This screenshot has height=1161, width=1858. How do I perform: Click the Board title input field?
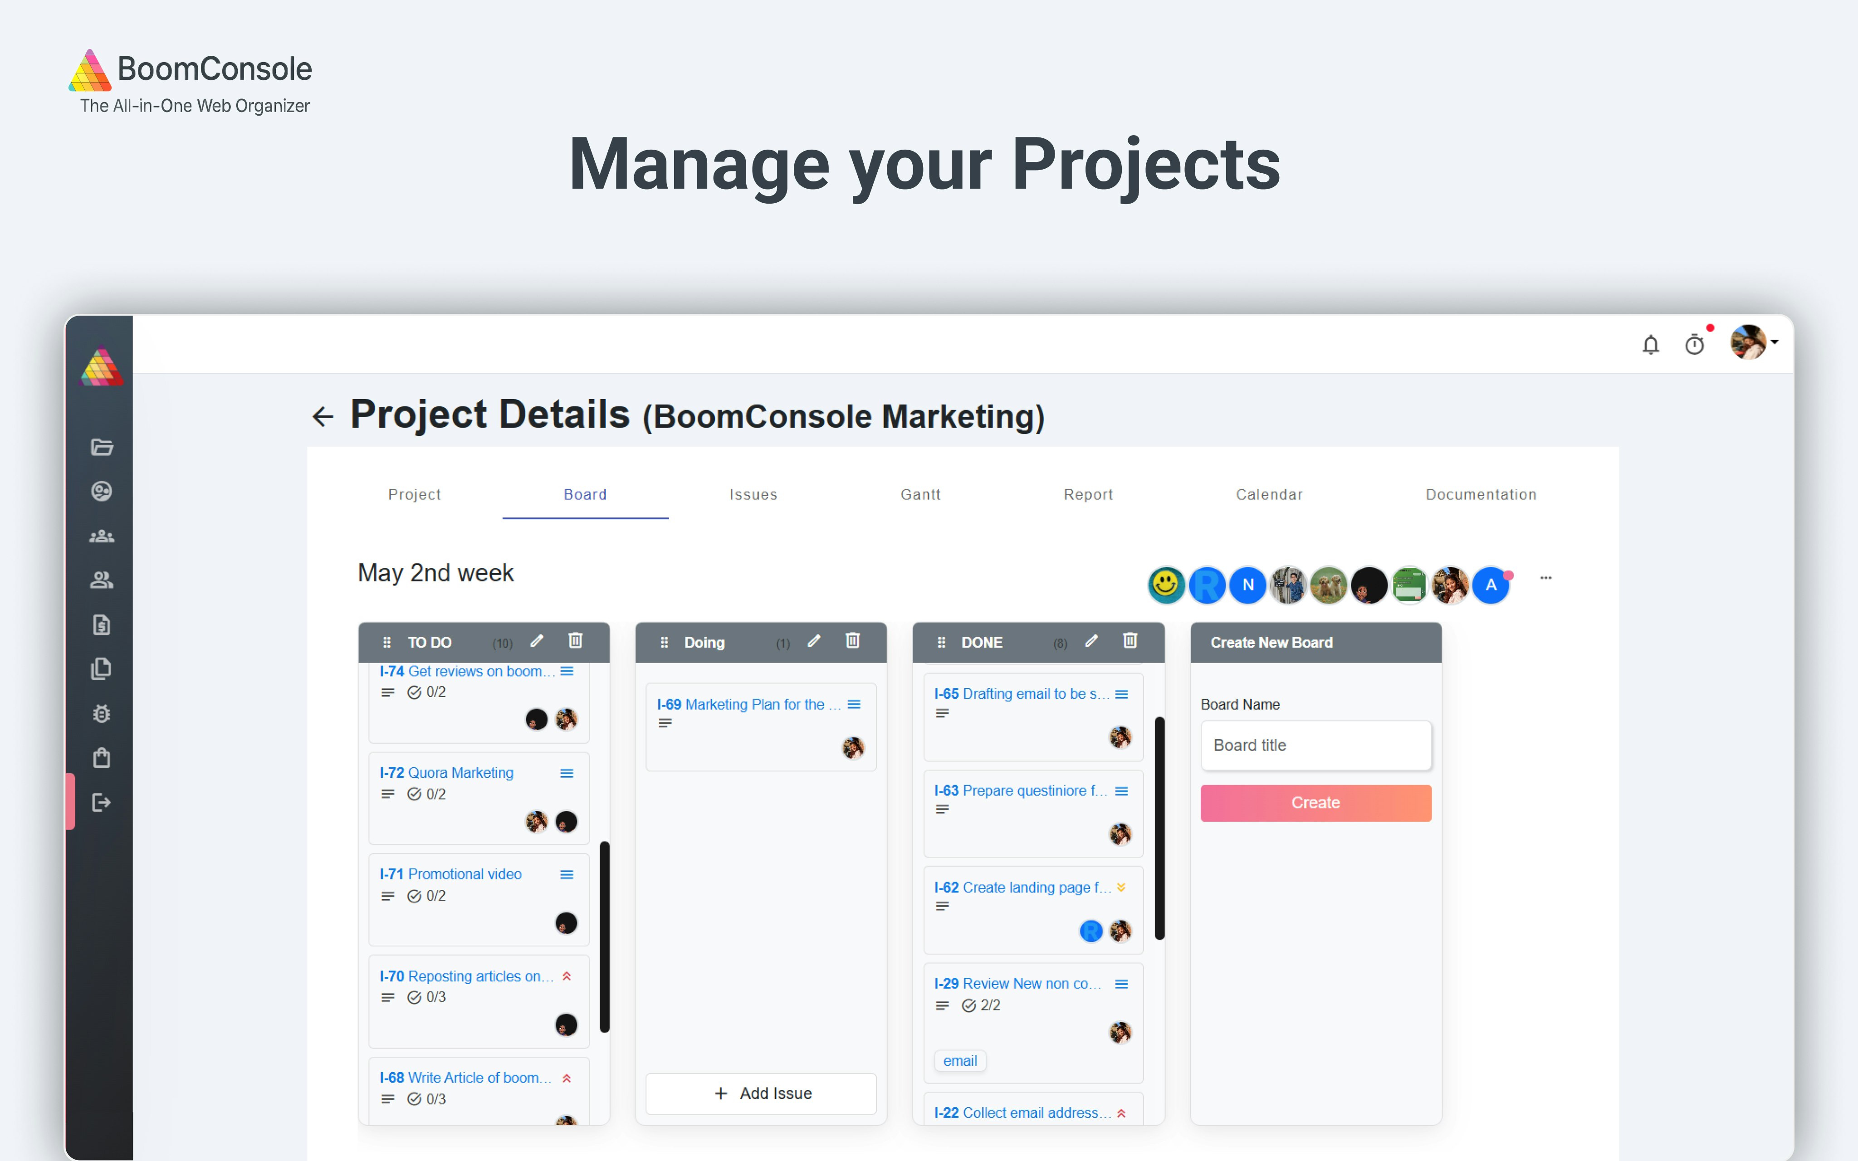[1315, 746]
